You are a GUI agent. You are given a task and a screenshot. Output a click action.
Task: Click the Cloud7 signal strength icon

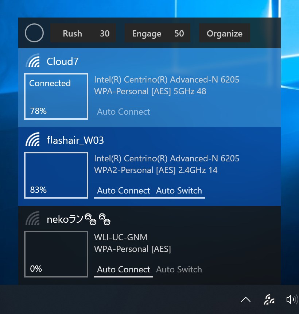32,60
